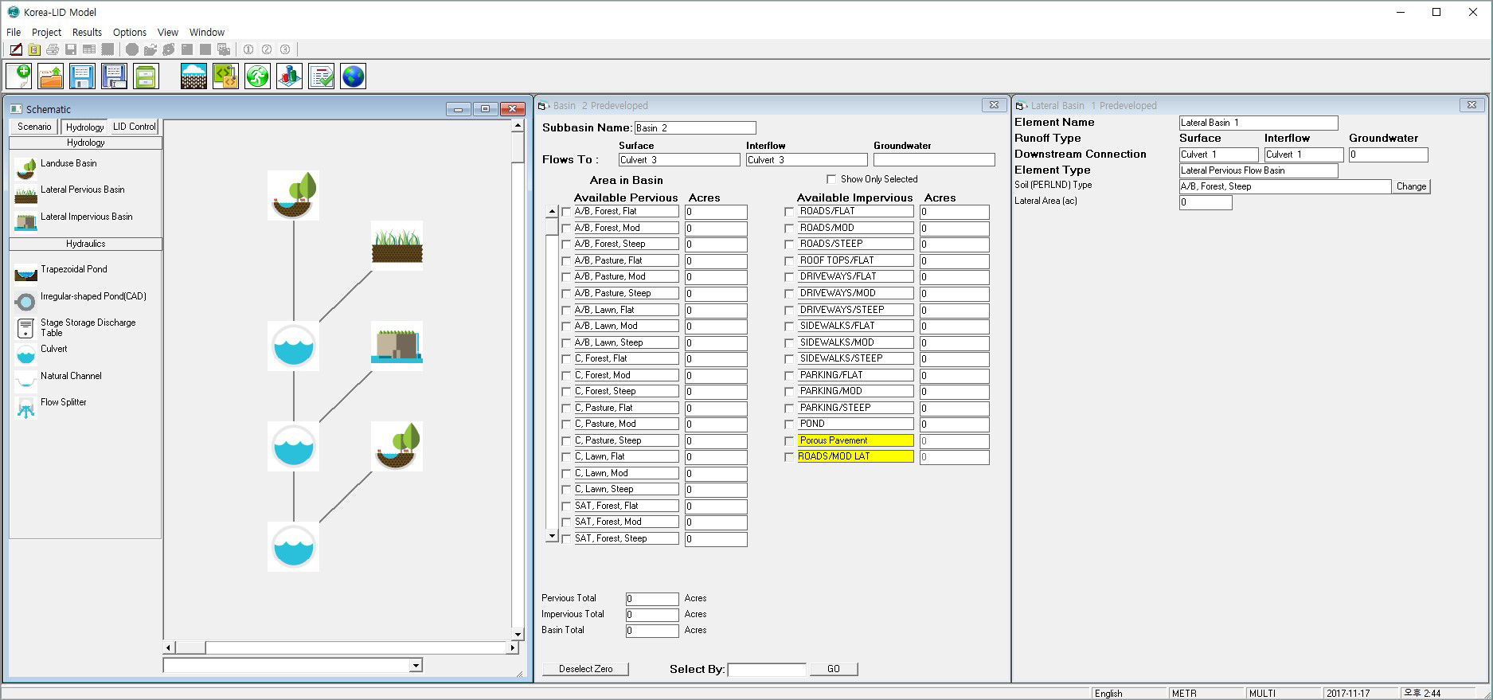Click the Deselect Zero button
This screenshot has height=700, width=1493.
click(x=586, y=669)
